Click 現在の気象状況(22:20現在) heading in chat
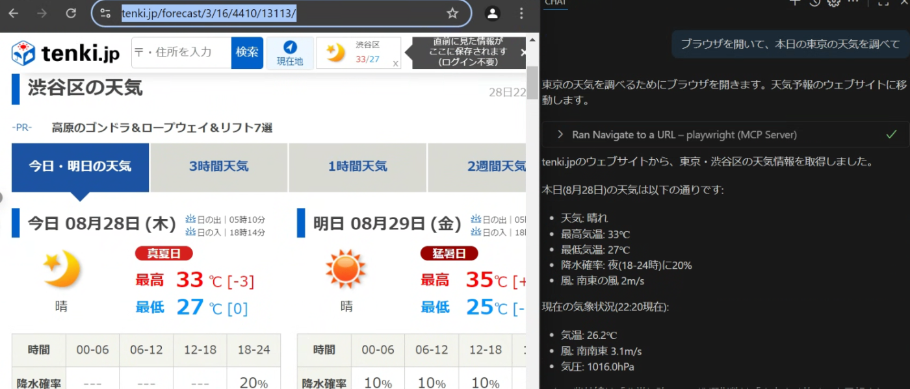 [605, 307]
